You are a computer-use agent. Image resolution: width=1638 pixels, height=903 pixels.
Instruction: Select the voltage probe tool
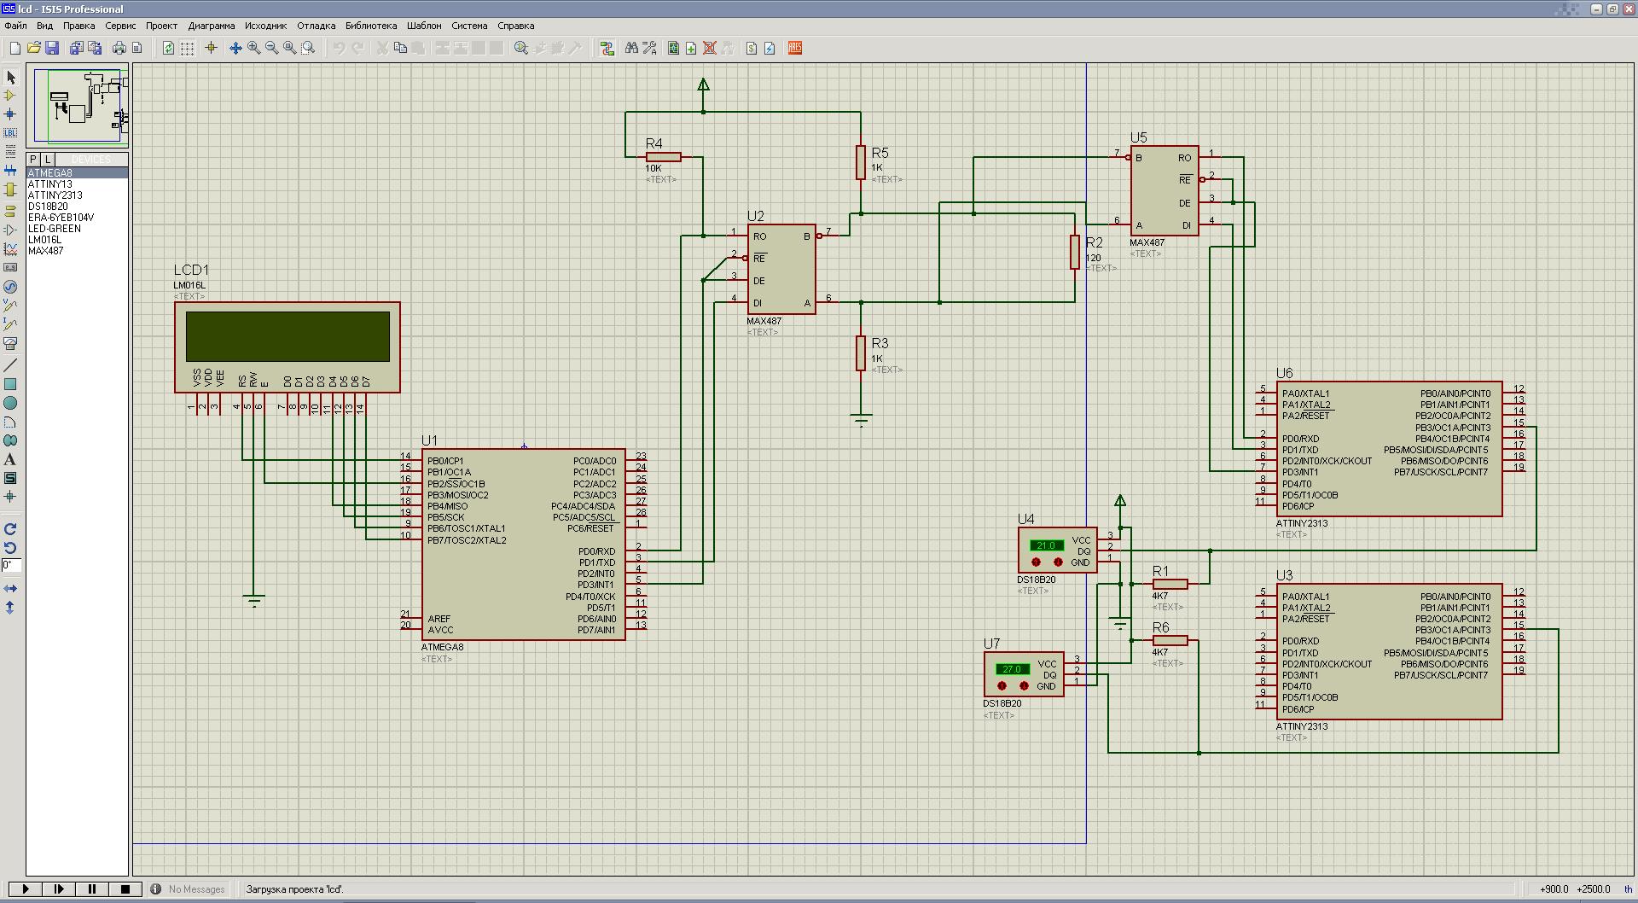pos(10,305)
